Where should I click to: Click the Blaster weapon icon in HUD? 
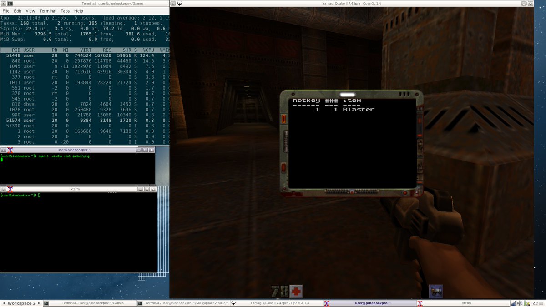[x=435, y=291]
